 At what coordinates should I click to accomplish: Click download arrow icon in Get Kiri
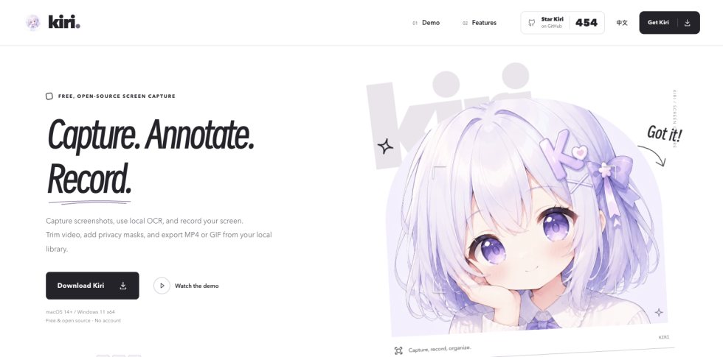coord(687,23)
